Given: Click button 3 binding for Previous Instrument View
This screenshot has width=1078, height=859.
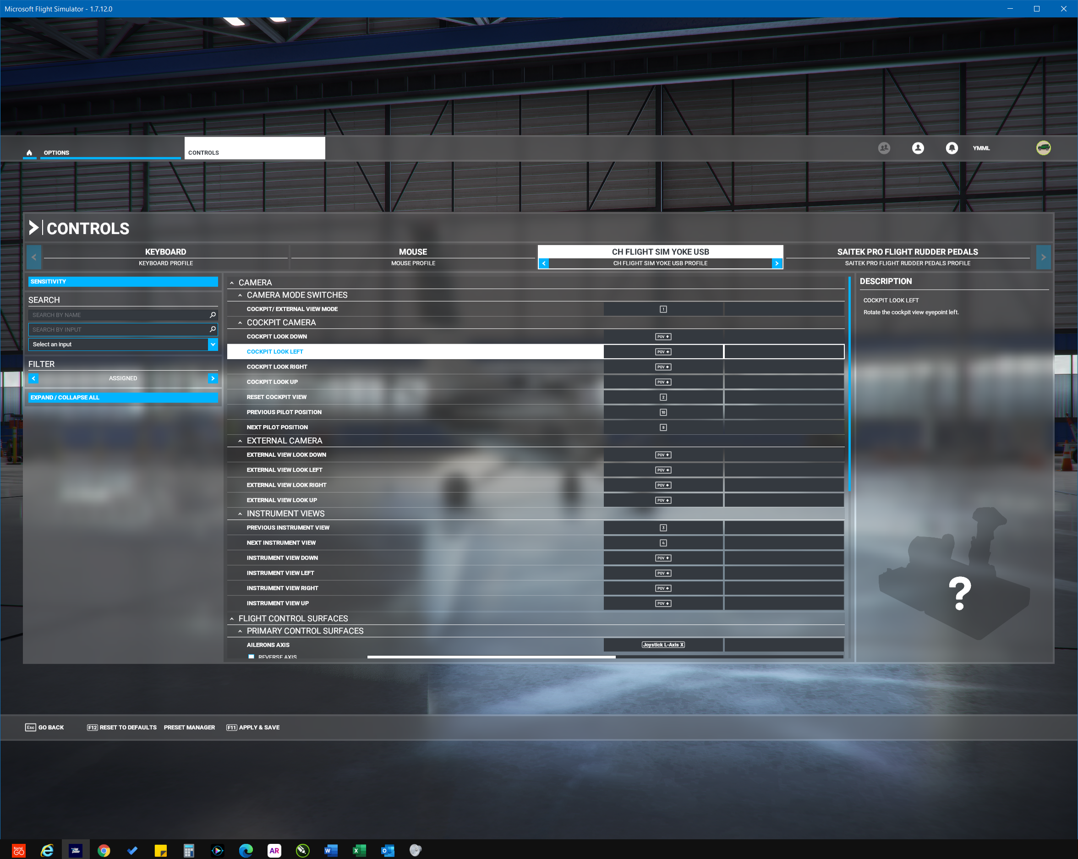Looking at the screenshot, I should 663,528.
